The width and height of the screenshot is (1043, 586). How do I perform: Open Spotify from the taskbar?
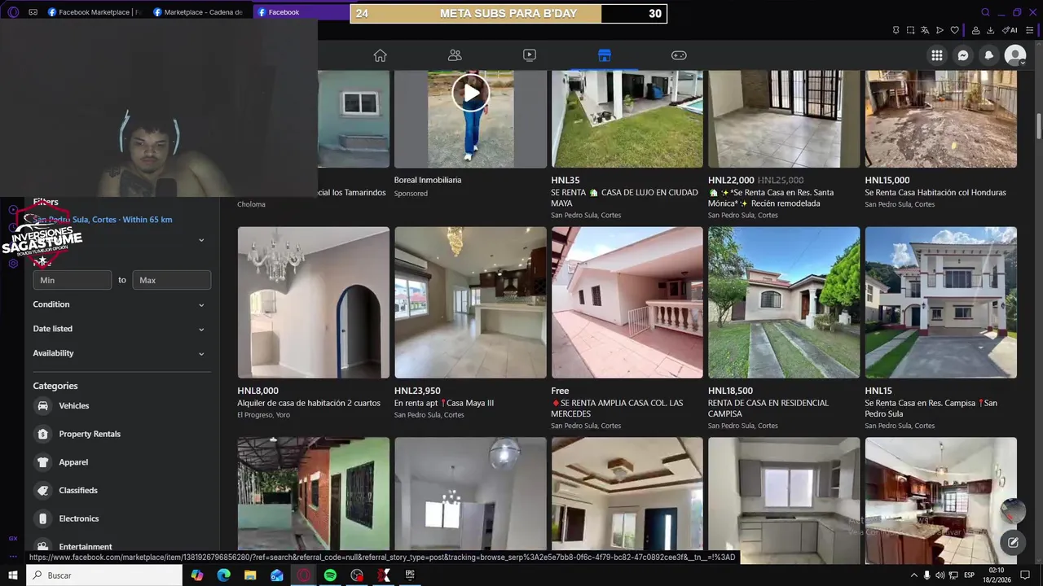330,575
